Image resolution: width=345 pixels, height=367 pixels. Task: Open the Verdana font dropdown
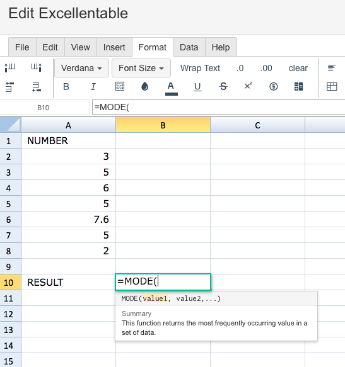tap(81, 68)
